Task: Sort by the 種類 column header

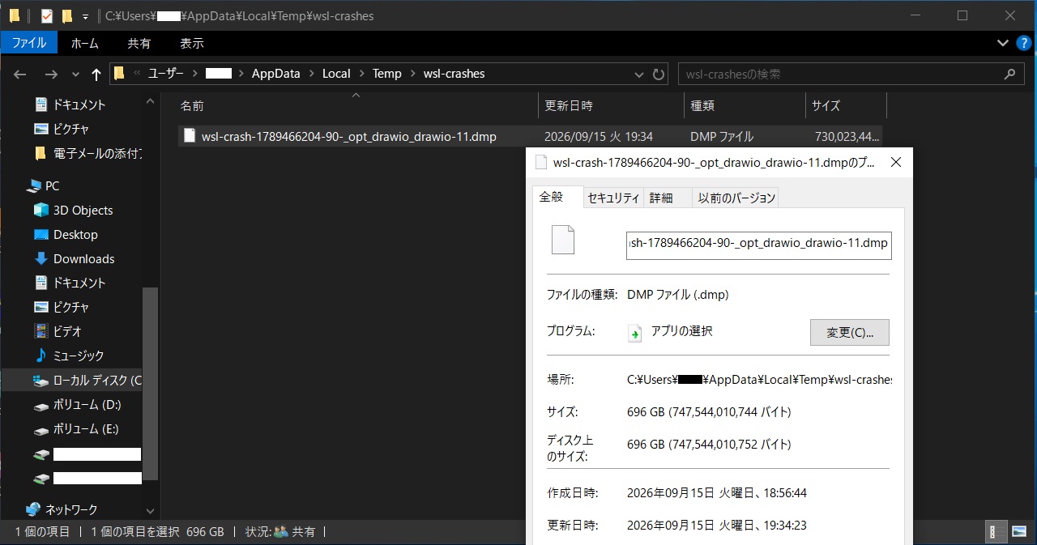Action: click(745, 105)
